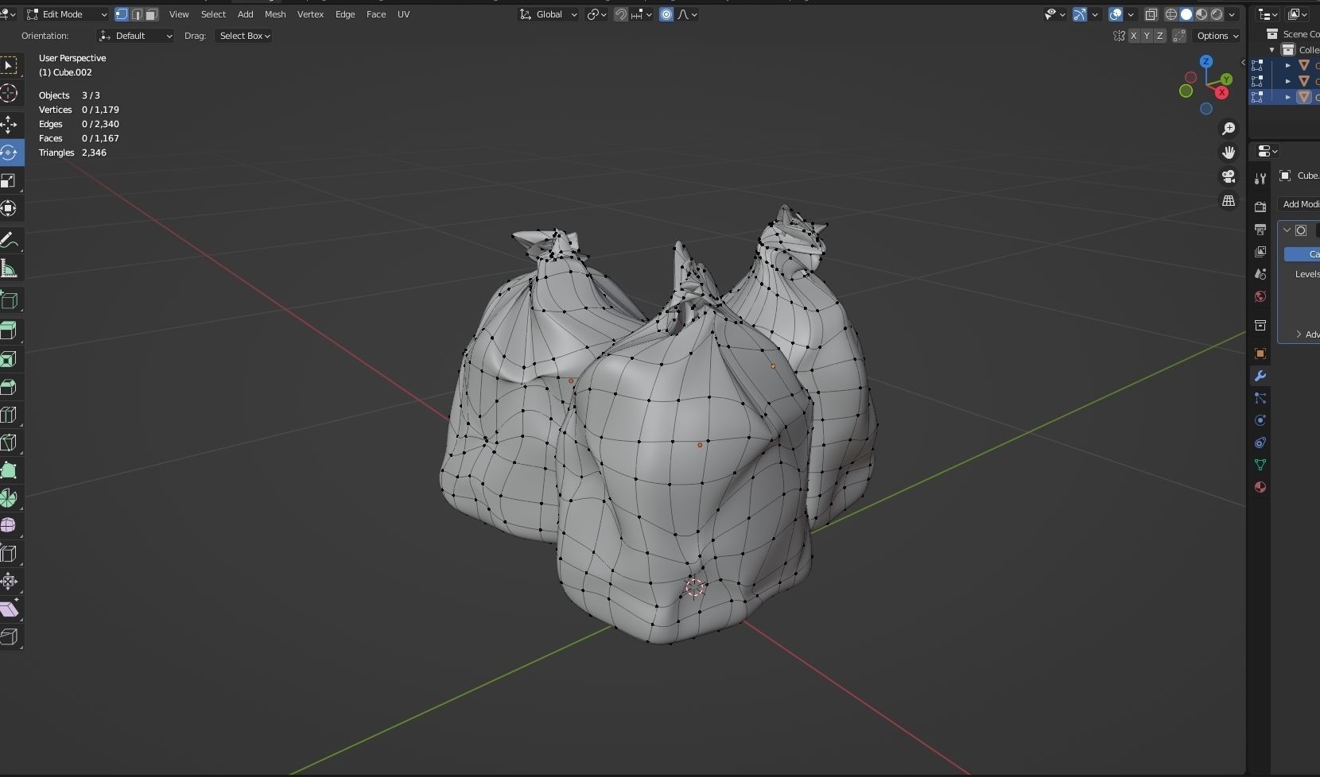Open the Edit Mode dropdown
This screenshot has width=1320, height=777.
pos(67,14)
